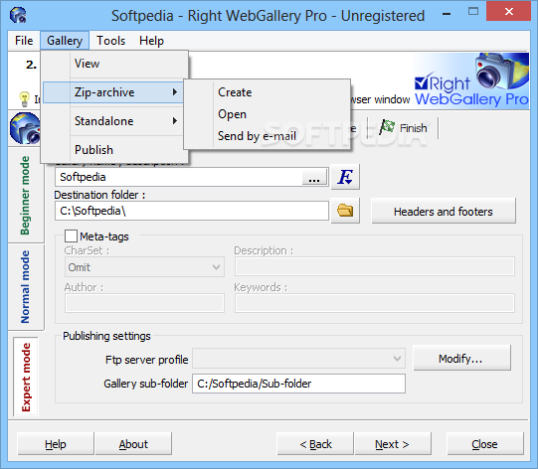This screenshot has width=538, height=469.
Task: Switch to Beginner mode tab
Action: pos(26,196)
